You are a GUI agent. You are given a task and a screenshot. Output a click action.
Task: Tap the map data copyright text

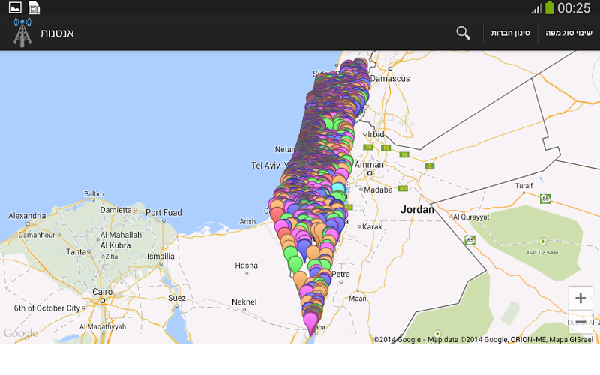[x=483, y=339]
